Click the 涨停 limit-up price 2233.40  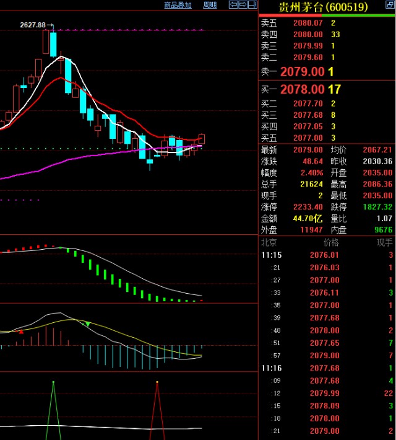(x=309, y=207)
